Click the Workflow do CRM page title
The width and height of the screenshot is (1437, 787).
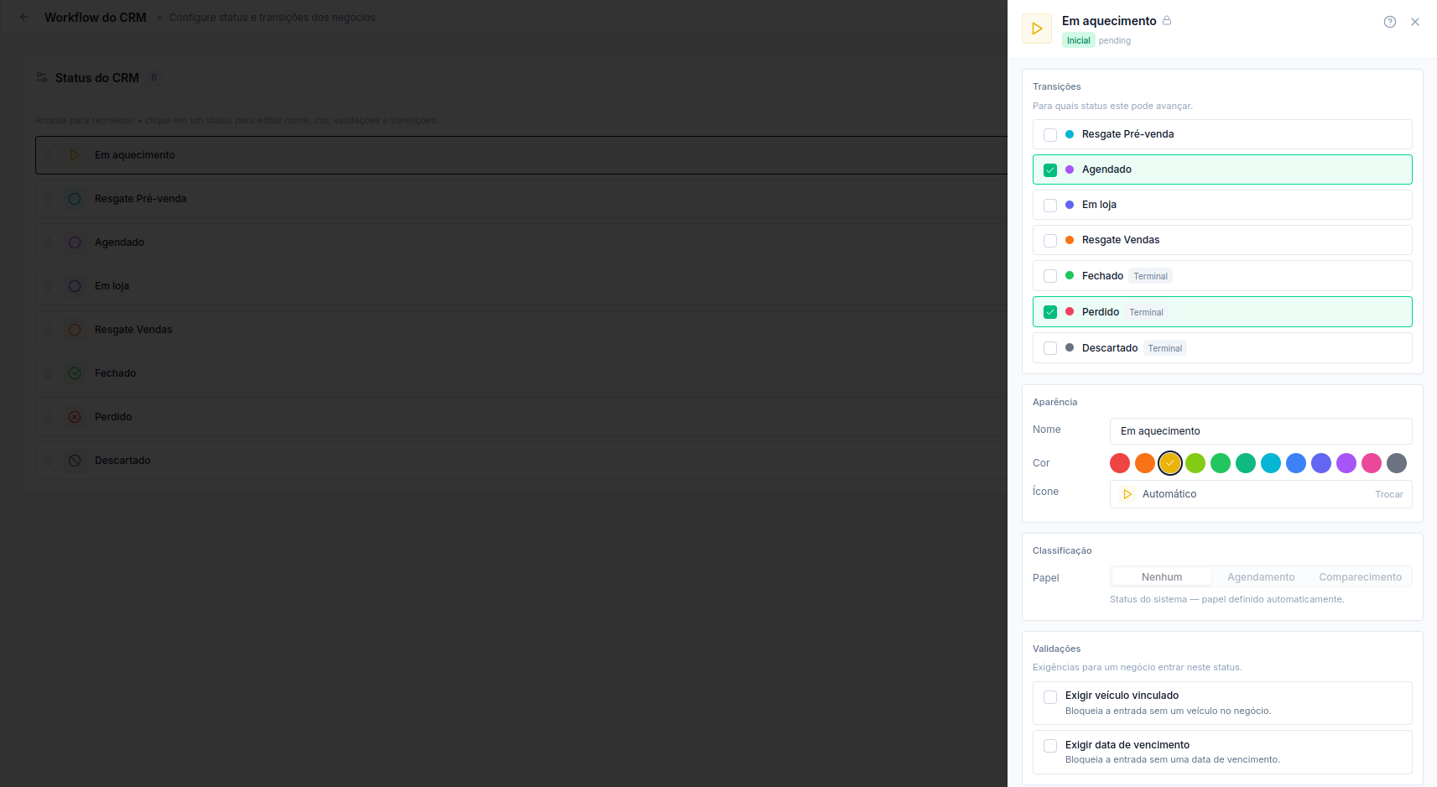point(96,17)
